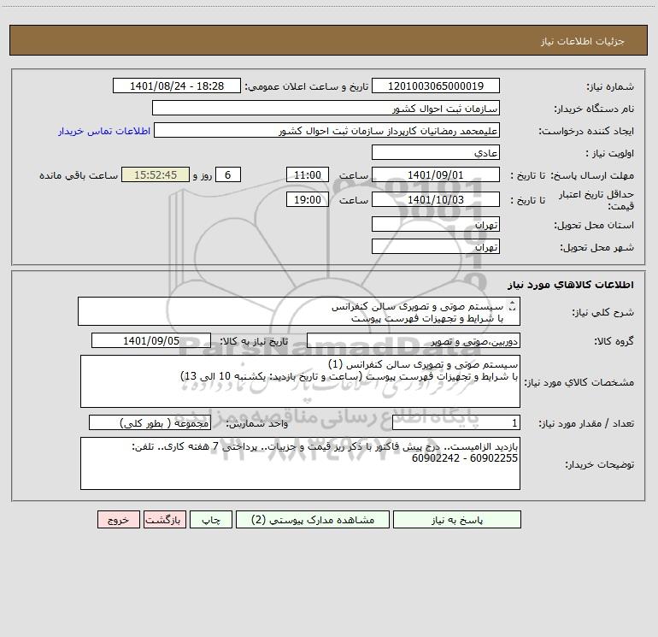Click the announcement date field 1401/08/24 - 18:28
Image resolution: width=658 pixels, height=637 pixels.
coord(177,86)
